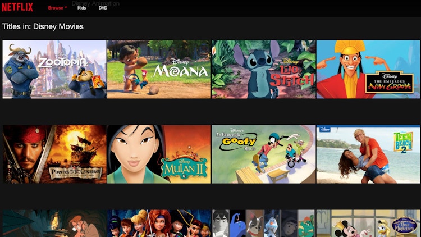The width and height of the screenshot is (421, 237).
Task: Select the Moana movie tile
Action: point(159,69)
